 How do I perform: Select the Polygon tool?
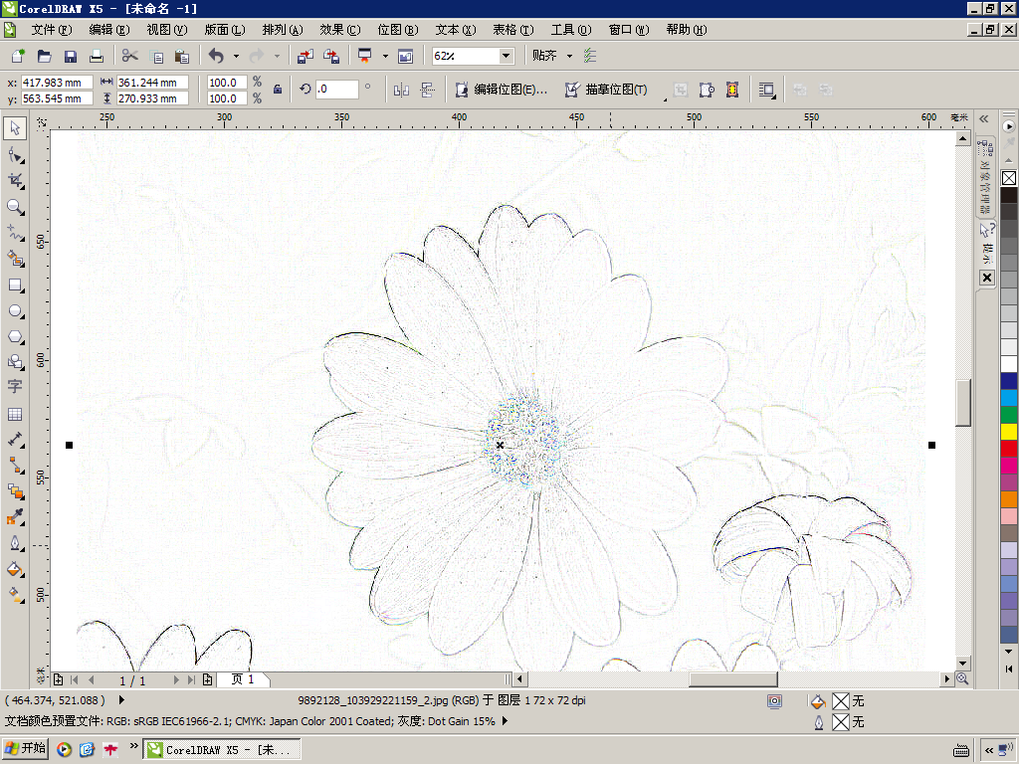[x=15, y=336]
